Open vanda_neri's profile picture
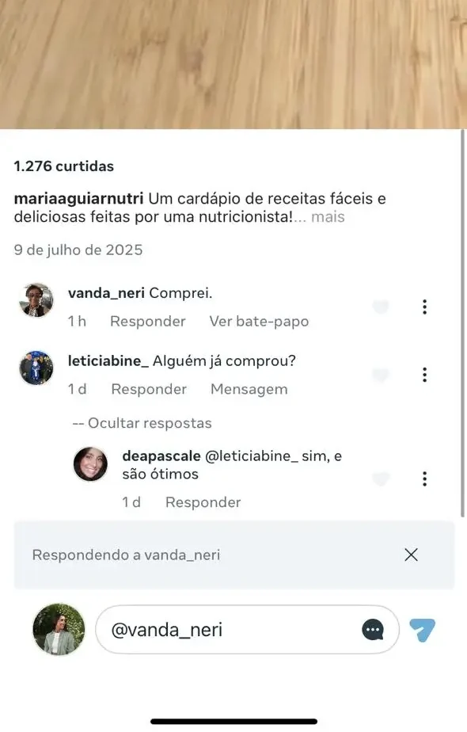 tap(36, 302)
